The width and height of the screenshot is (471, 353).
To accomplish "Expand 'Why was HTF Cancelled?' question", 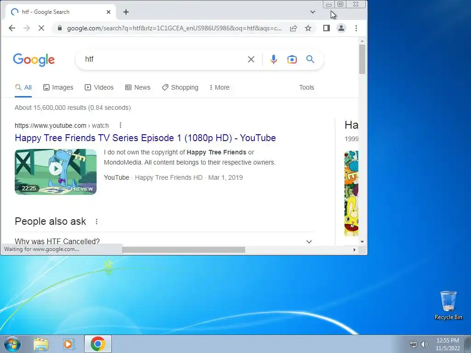I will coord(164,241).
